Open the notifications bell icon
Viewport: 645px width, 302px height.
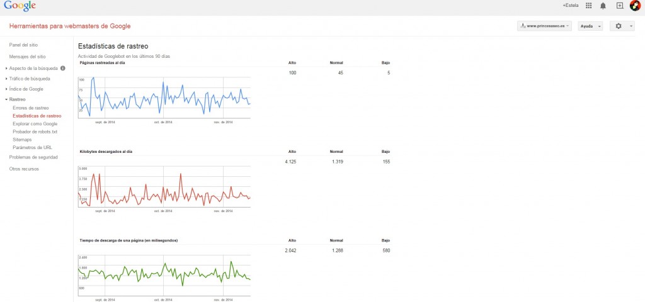[603, 6]
